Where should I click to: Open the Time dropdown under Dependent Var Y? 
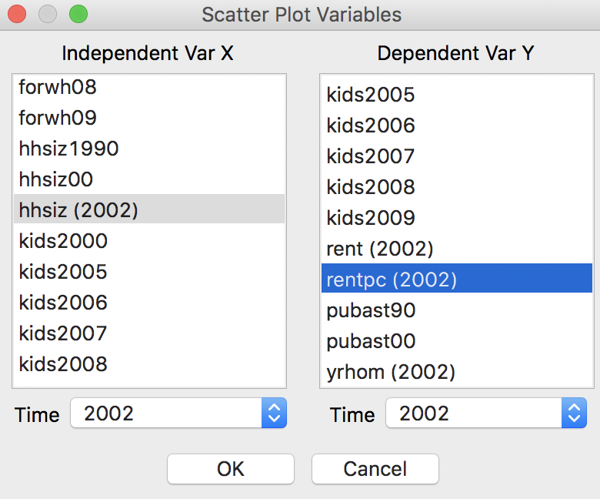pyautogui.click(x=485, y=413)
